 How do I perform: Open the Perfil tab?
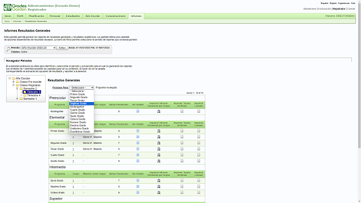[x=20, y=16]
